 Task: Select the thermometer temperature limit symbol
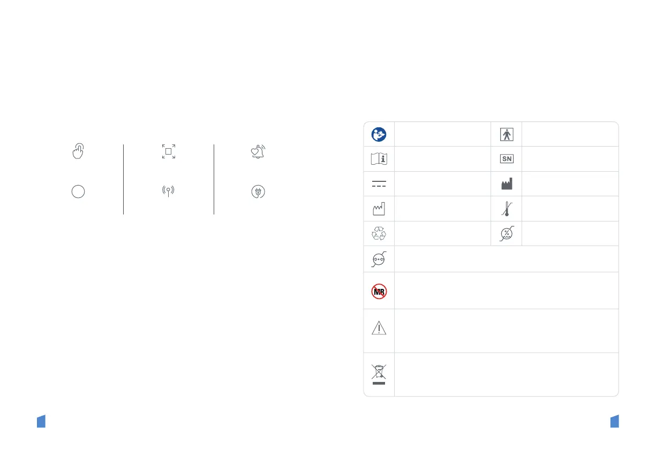coord(506,209)
